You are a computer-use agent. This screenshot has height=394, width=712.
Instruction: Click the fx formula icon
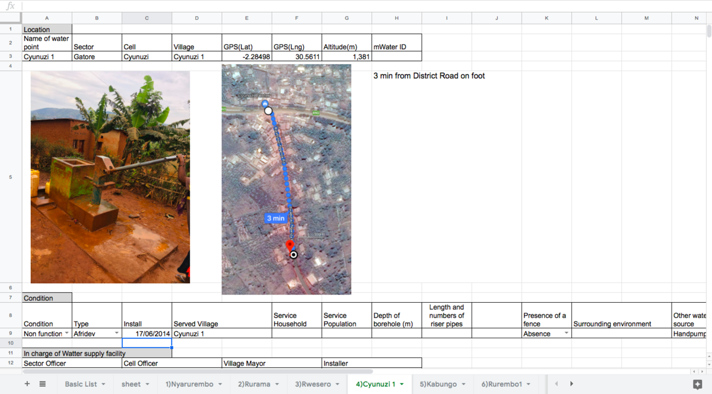tap(10, 6)
